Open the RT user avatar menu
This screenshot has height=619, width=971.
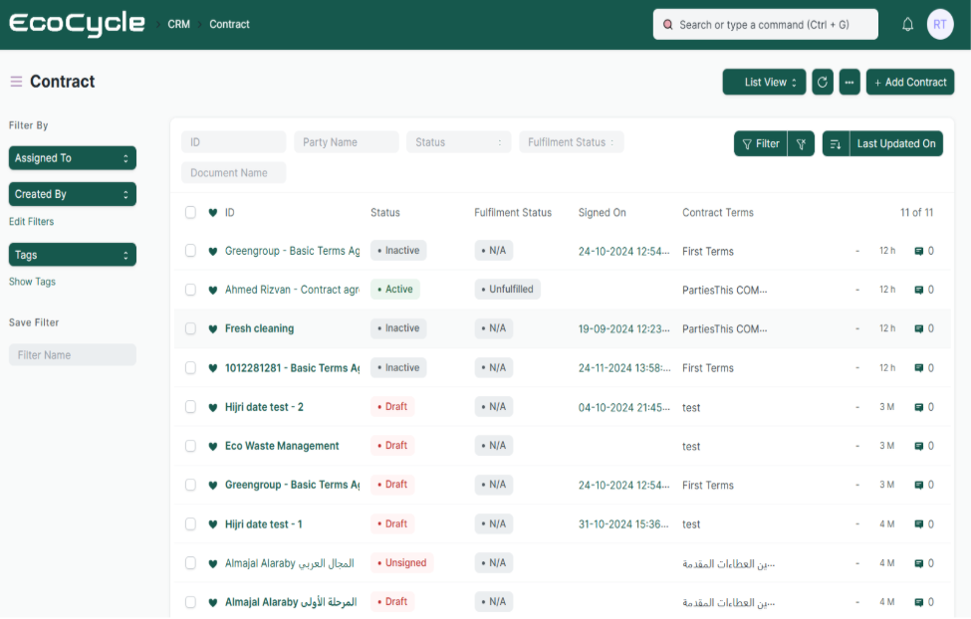pos(940,25)
